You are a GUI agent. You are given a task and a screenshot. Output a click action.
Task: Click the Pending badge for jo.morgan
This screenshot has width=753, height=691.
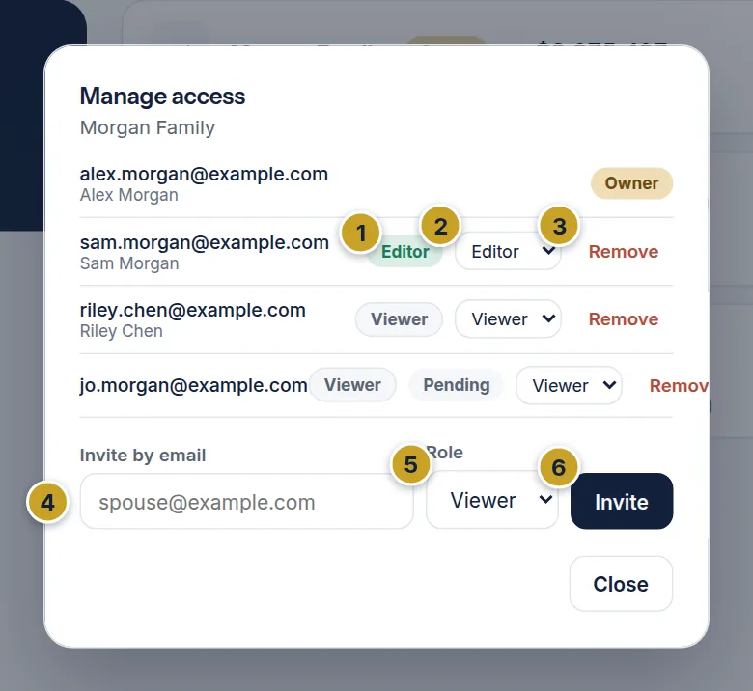(457, 385)
